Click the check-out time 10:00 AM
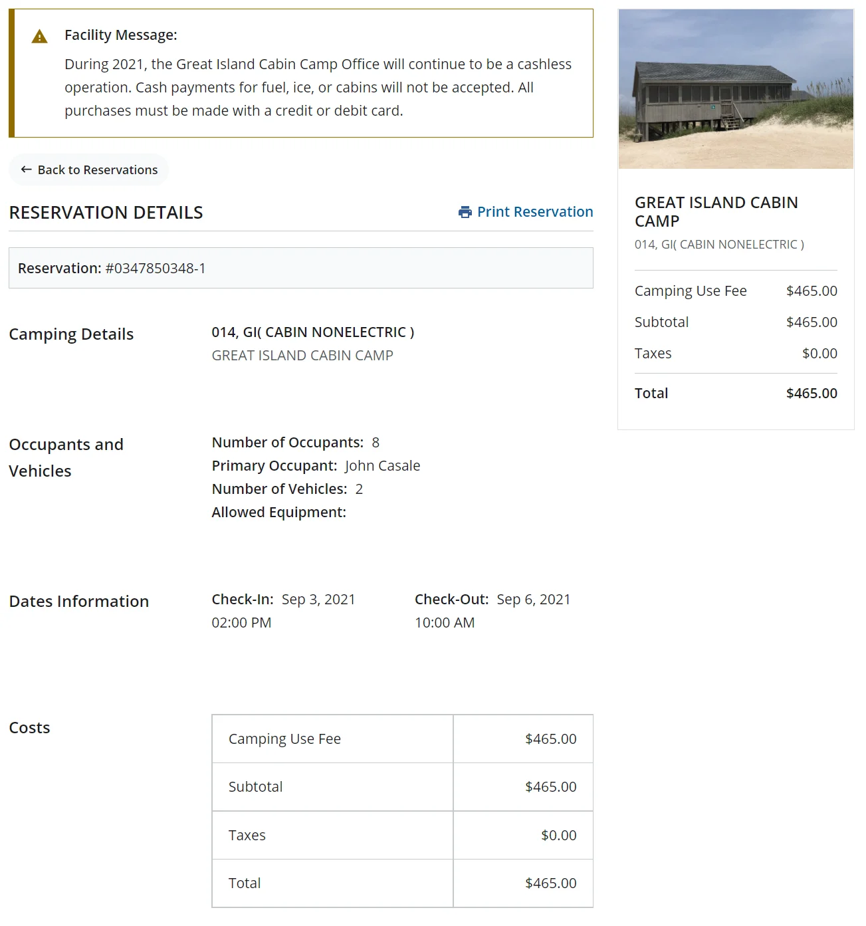 point(445,623)
